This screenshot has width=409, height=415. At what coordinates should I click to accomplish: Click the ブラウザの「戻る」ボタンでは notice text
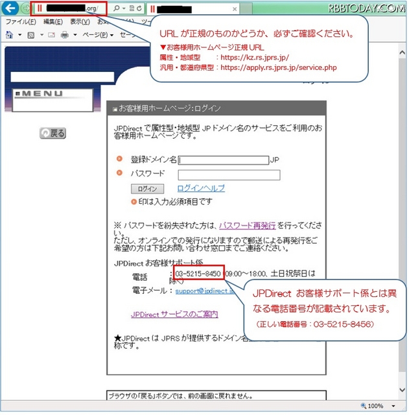[x=180, y=396]
